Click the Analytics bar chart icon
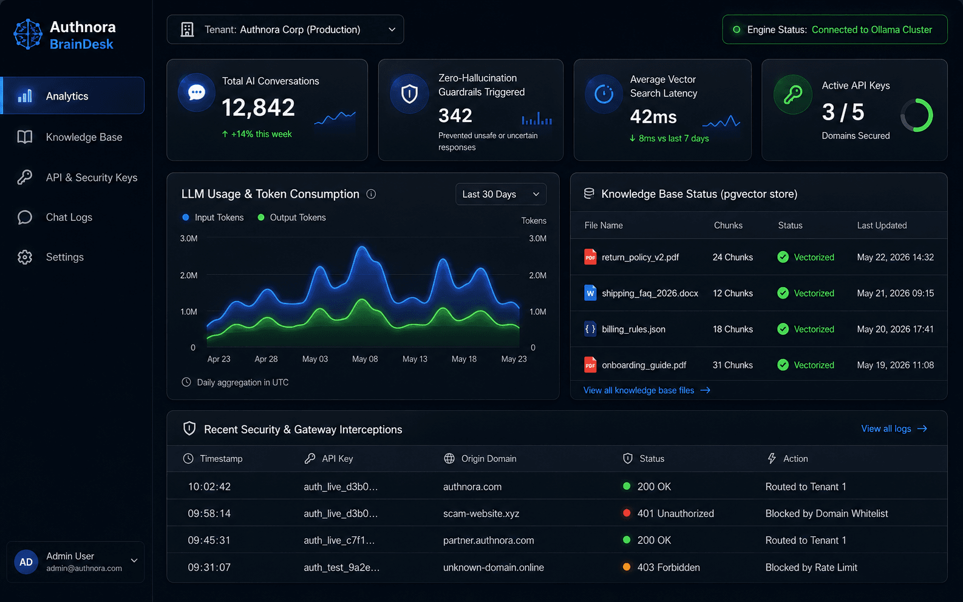 point(25,96)
